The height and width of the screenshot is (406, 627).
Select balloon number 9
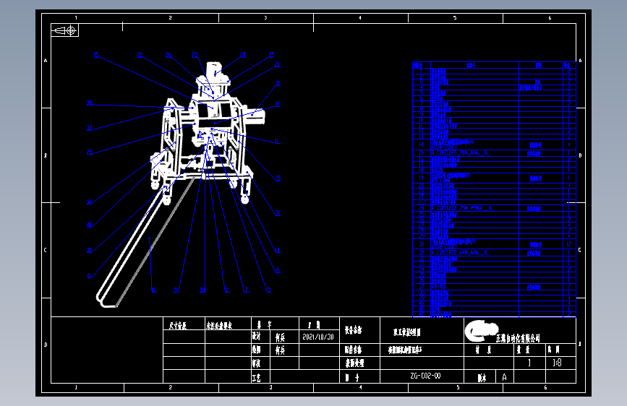[x=176, y=290]
